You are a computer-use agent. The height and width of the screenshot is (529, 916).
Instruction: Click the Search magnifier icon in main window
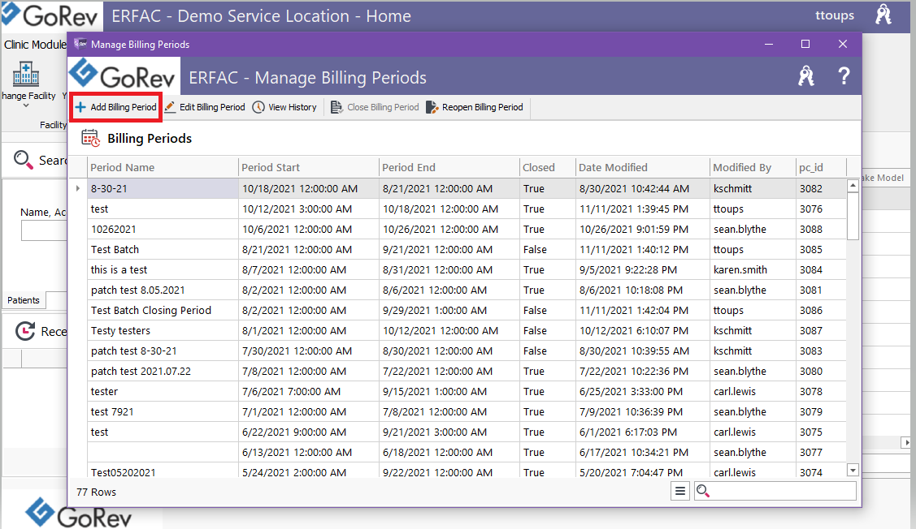tap(24, 160)
